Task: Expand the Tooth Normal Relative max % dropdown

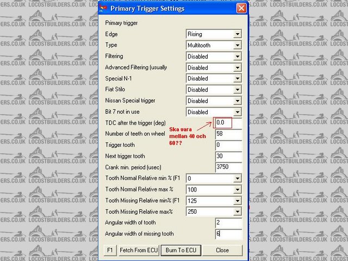Action: coord(214,190)
